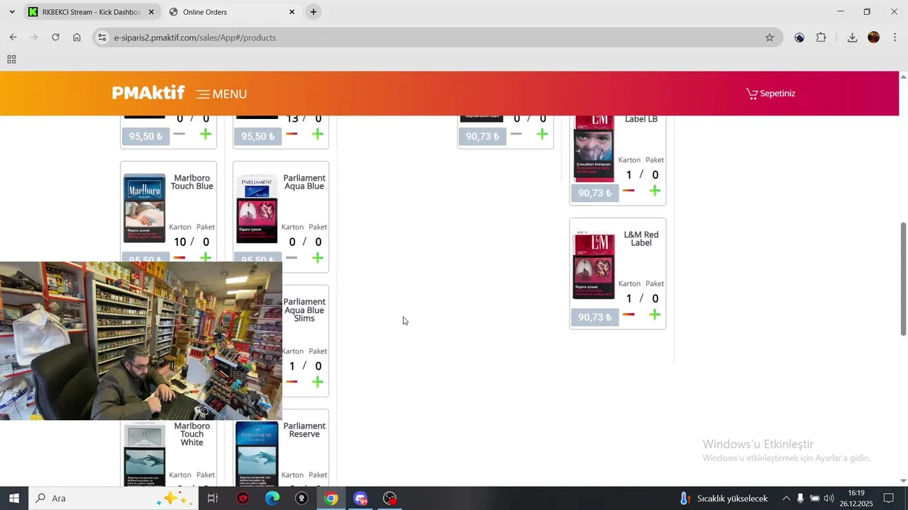Screen dimensions: 908x510
Task: Click the Marlboro Touch White title
Action: tap(192, 434)
